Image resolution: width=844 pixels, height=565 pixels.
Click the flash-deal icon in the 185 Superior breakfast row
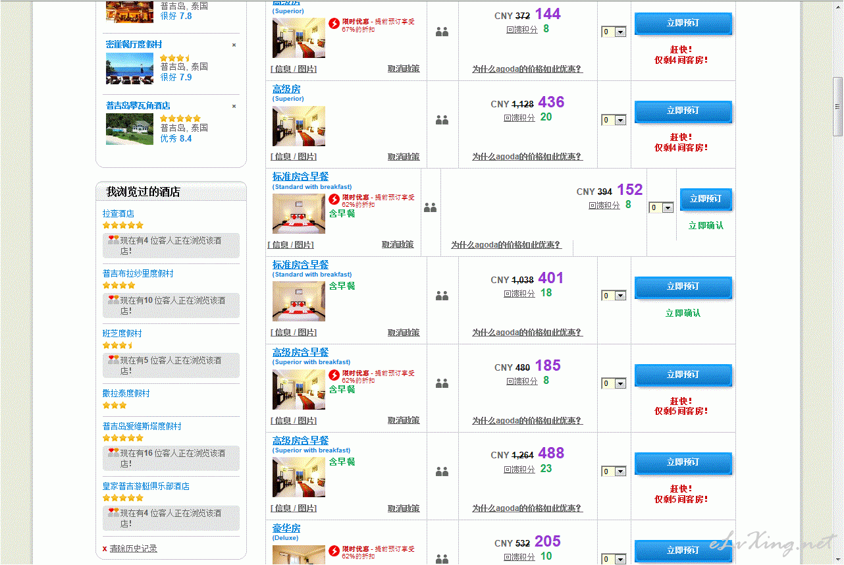(334, 375)
